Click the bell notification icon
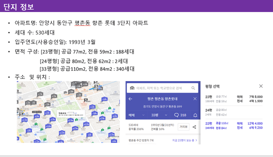This screenshot has height=157, width=273. pos(195,115)
